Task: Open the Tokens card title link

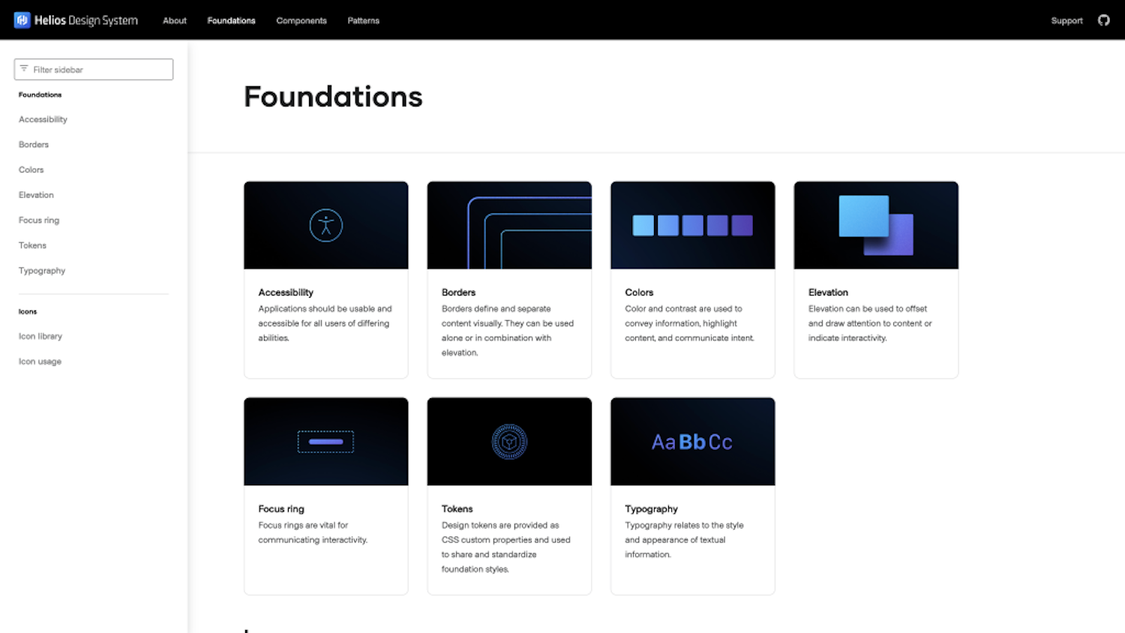Action: (x=457, y=508)
